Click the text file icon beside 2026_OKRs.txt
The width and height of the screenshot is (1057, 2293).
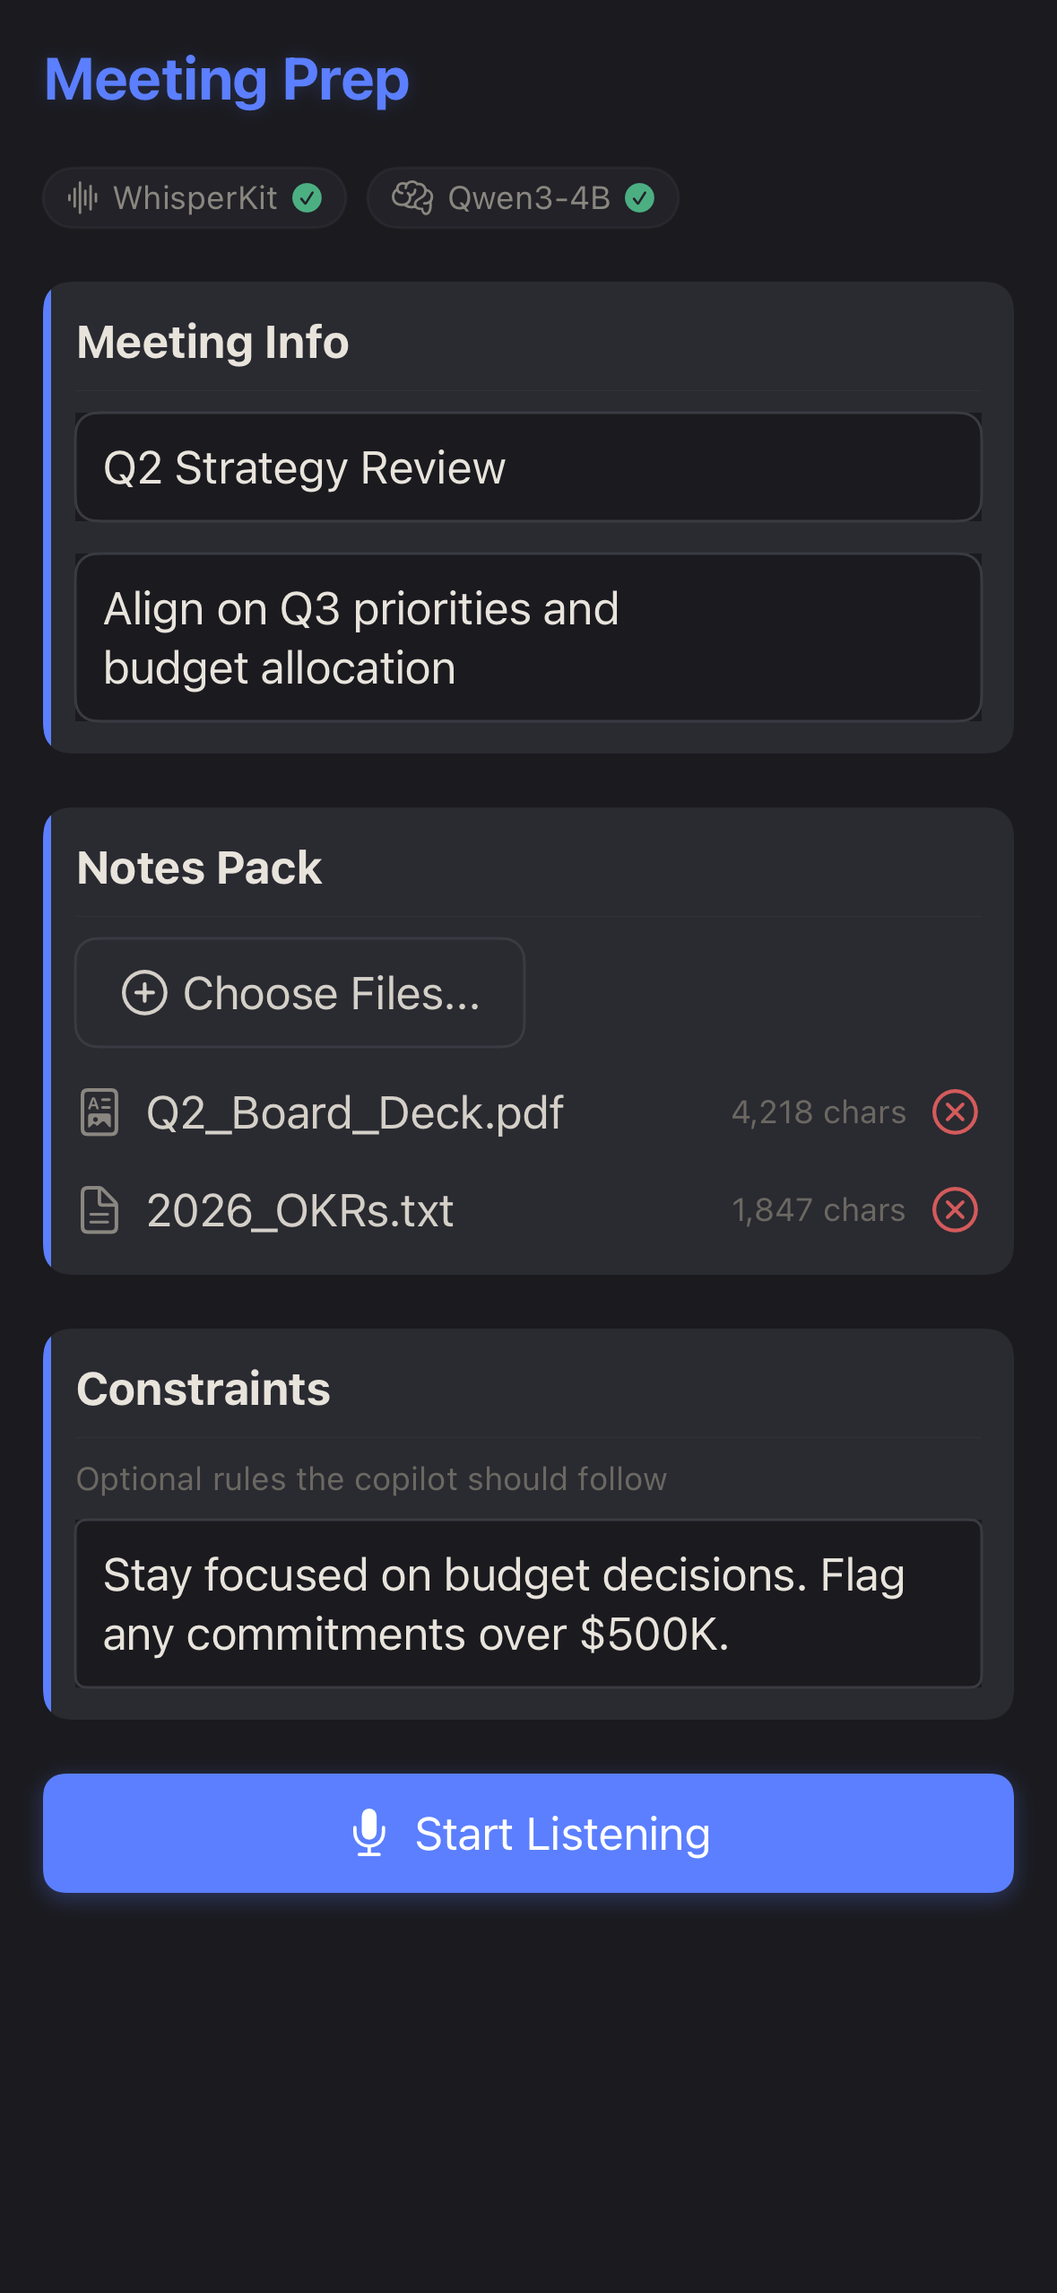point(100,1210)
